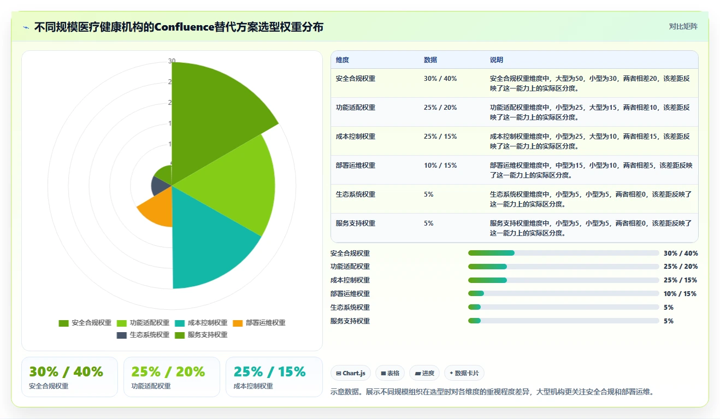
Task: Click the 10% / 15% value beside progress bar
Action: click(680, 294)
